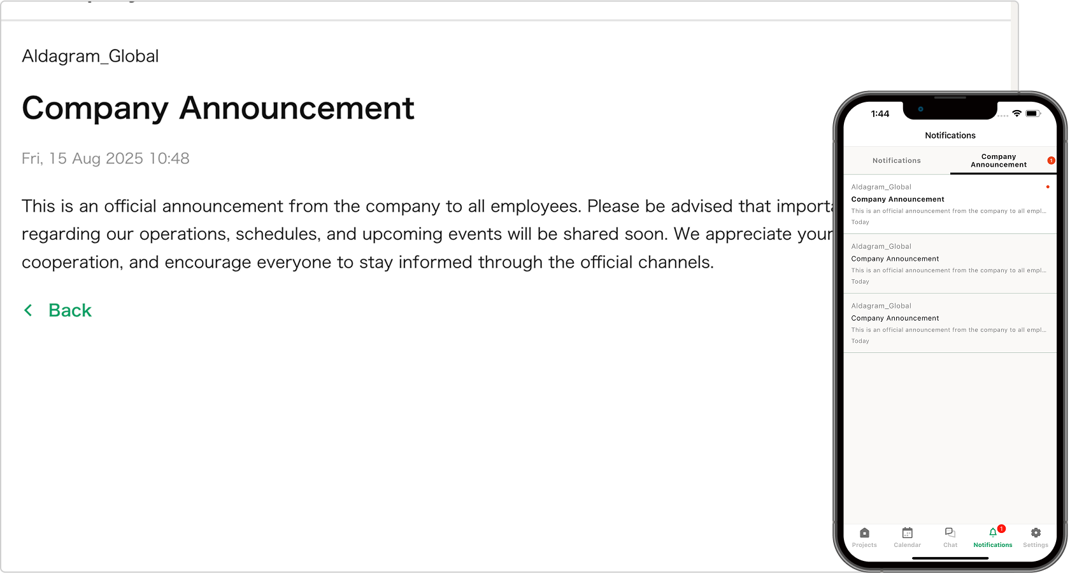The width and height of the screenshot is (1070, 573).
Task: Click the red badge beside Company Announcement tab
Action: click(x=1051, y=160)
